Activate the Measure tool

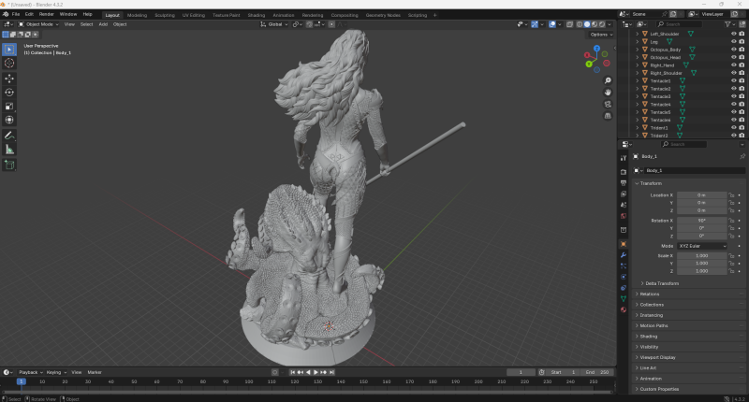click(x=9, y=149)
